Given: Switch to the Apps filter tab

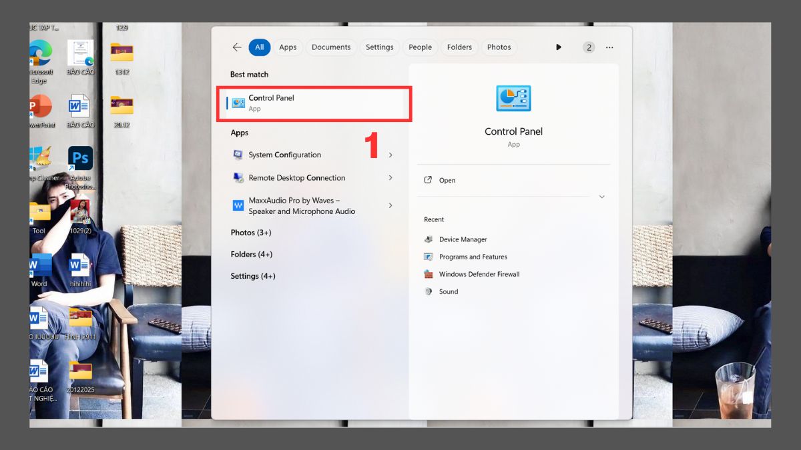Looking at the screenshot, I should (x=288, y=47).
